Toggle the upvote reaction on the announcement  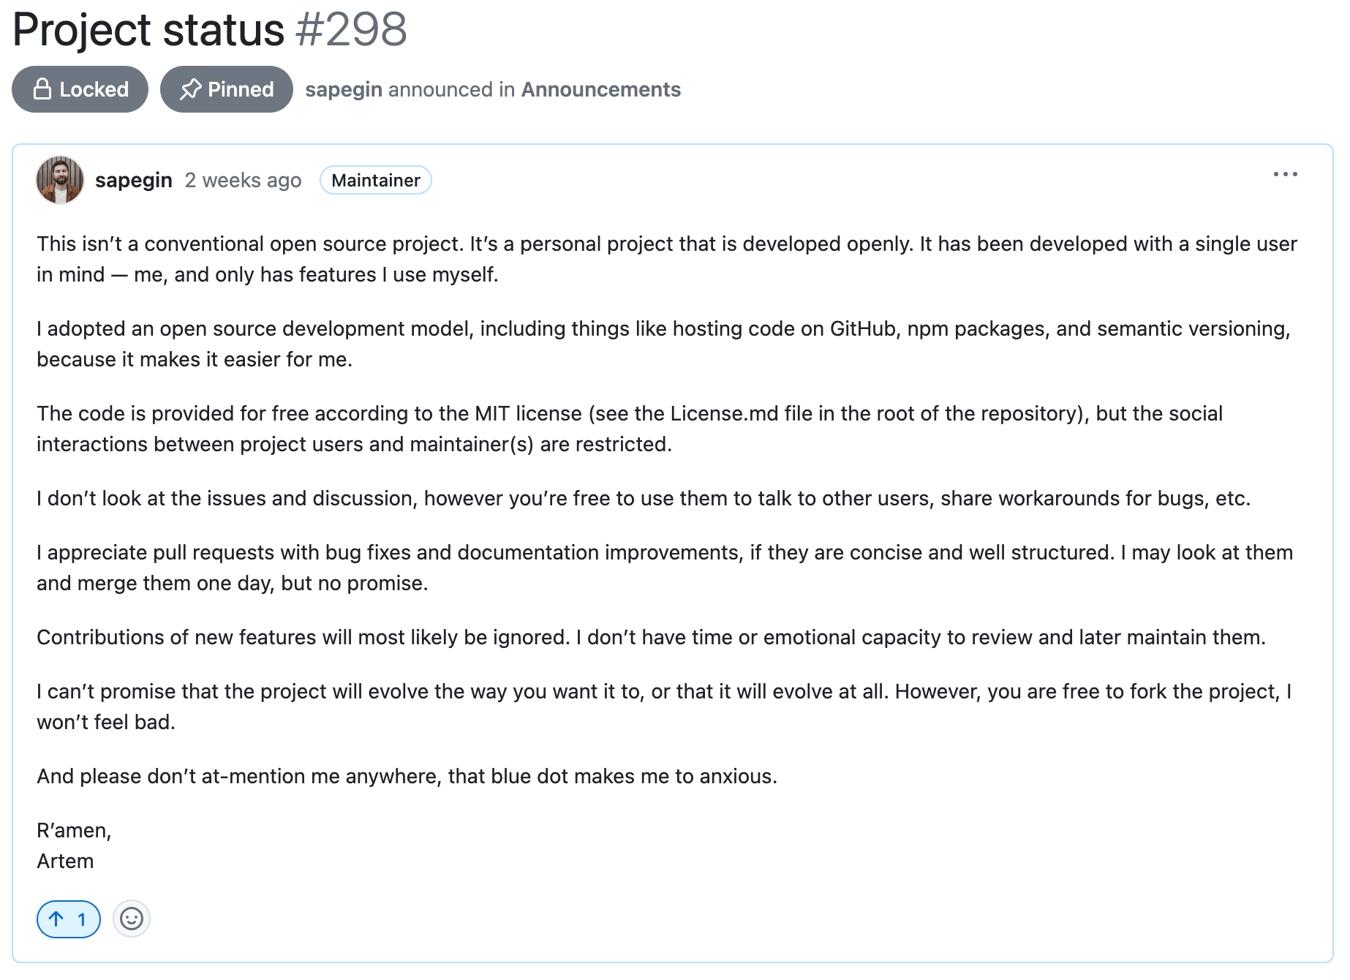(67, 919)
